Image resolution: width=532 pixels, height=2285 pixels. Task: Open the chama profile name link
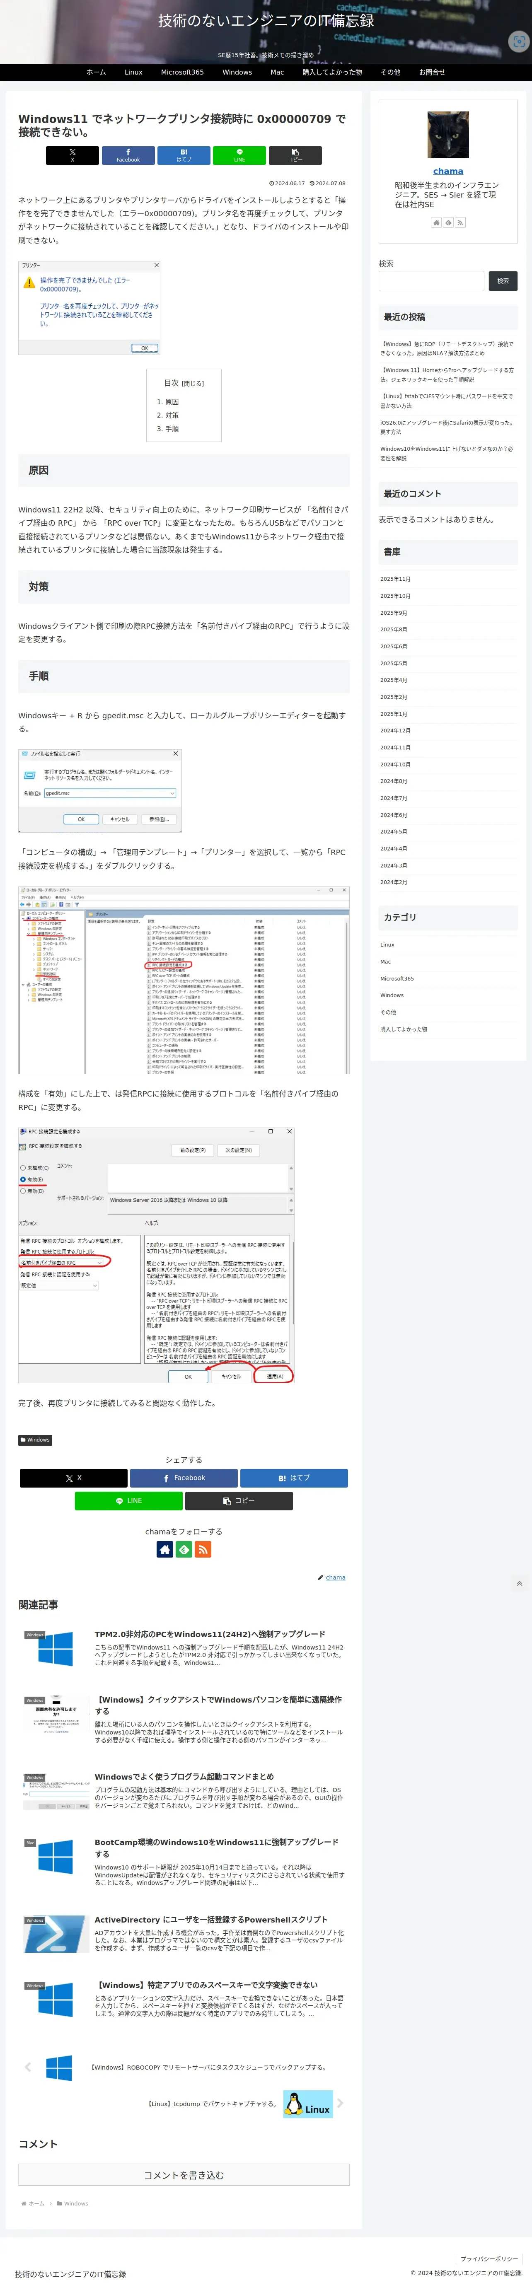(448, 171)
